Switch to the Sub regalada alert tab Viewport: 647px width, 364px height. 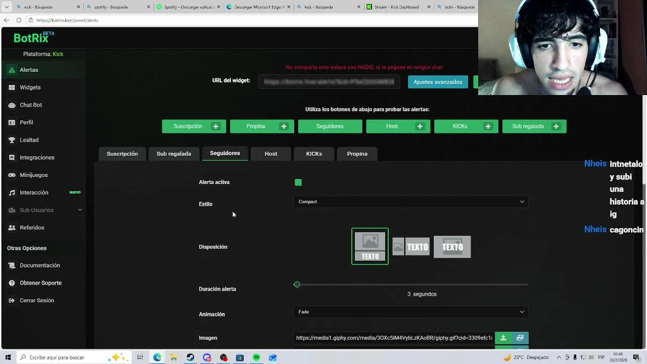click(x=174, y=154)
